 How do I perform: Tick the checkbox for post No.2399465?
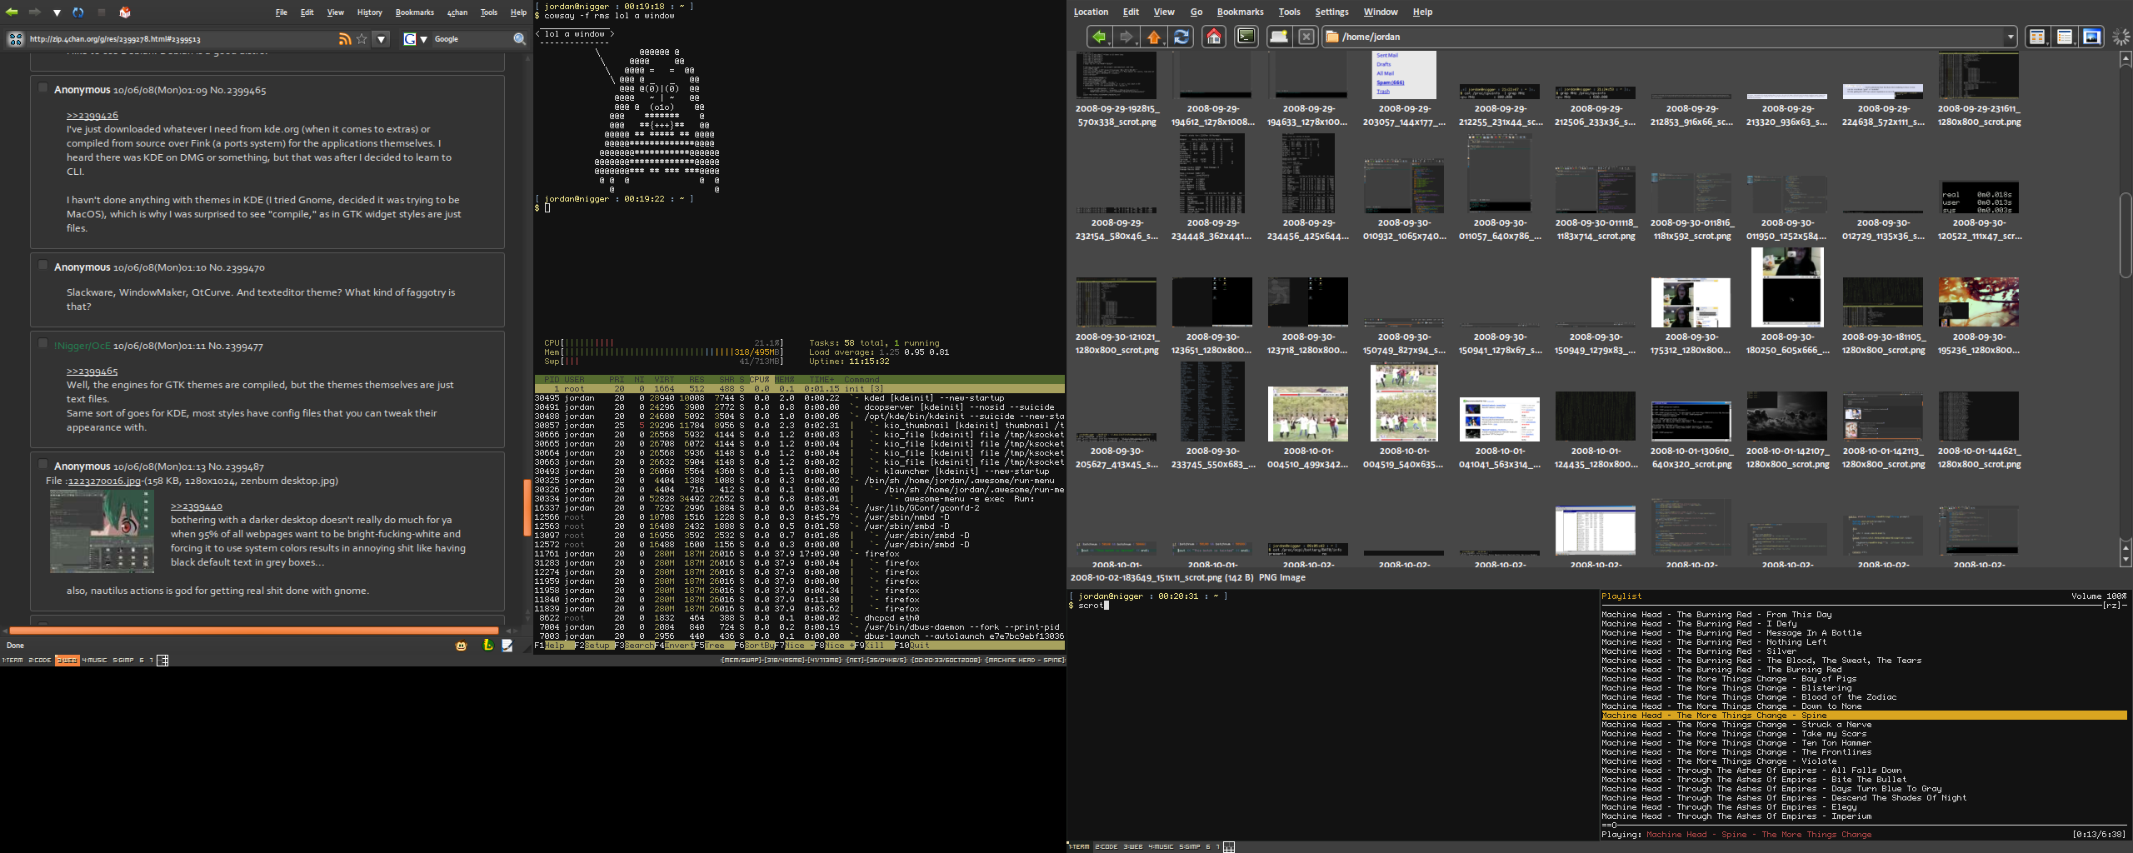tap(42, 87)
